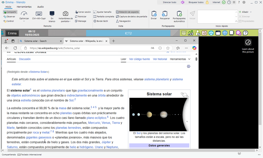Open the Discusión tab on Wikipedia

coord(25,59)
